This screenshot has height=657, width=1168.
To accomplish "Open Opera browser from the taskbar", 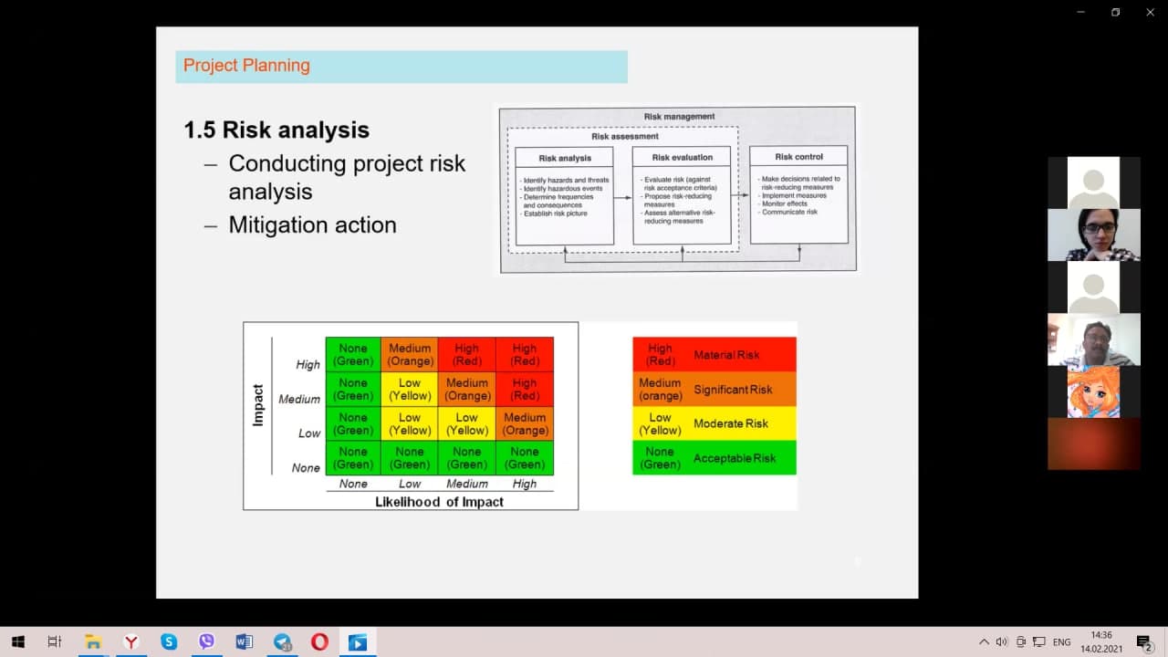I will tap(319, 642).
